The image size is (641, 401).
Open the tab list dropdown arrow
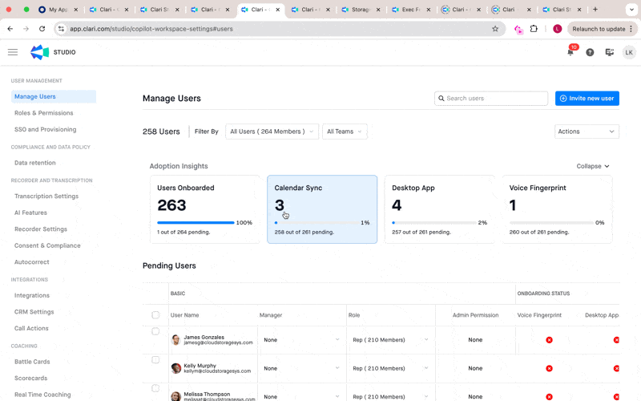(x=631, y=9)
